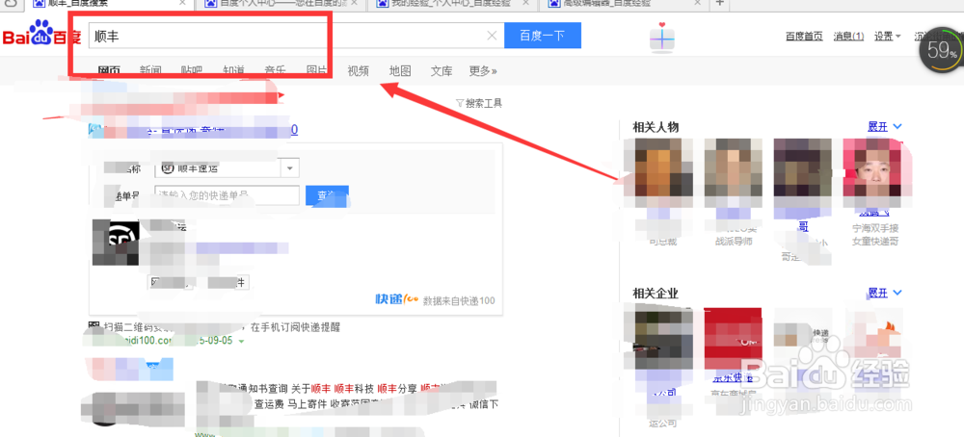Screen dimensions: 964x437
Task: Click the 数据来自快递100 text
Action: pos(459,301)
